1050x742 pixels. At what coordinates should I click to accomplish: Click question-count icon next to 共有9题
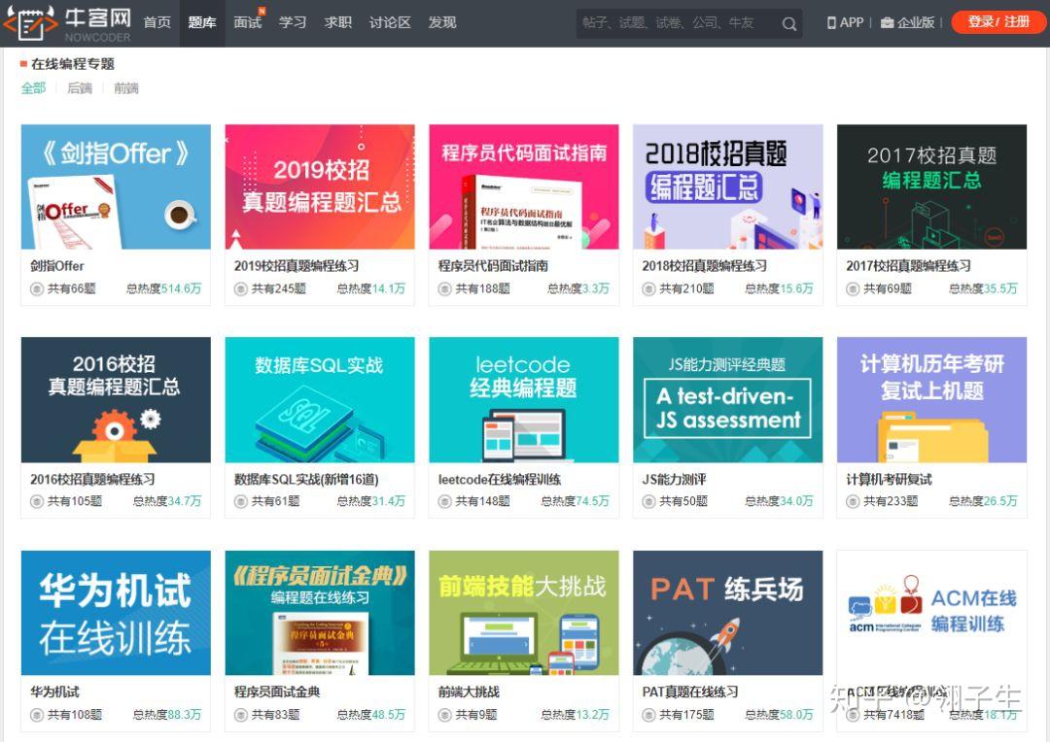[444, 715]
